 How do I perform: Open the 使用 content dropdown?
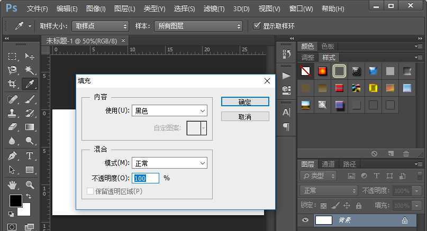pos(169,110)
